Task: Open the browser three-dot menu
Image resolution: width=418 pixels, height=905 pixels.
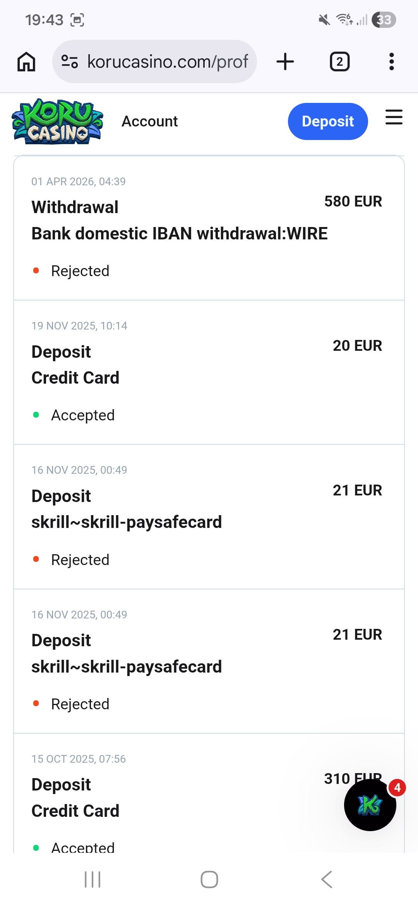Action: tap(392, 62)
